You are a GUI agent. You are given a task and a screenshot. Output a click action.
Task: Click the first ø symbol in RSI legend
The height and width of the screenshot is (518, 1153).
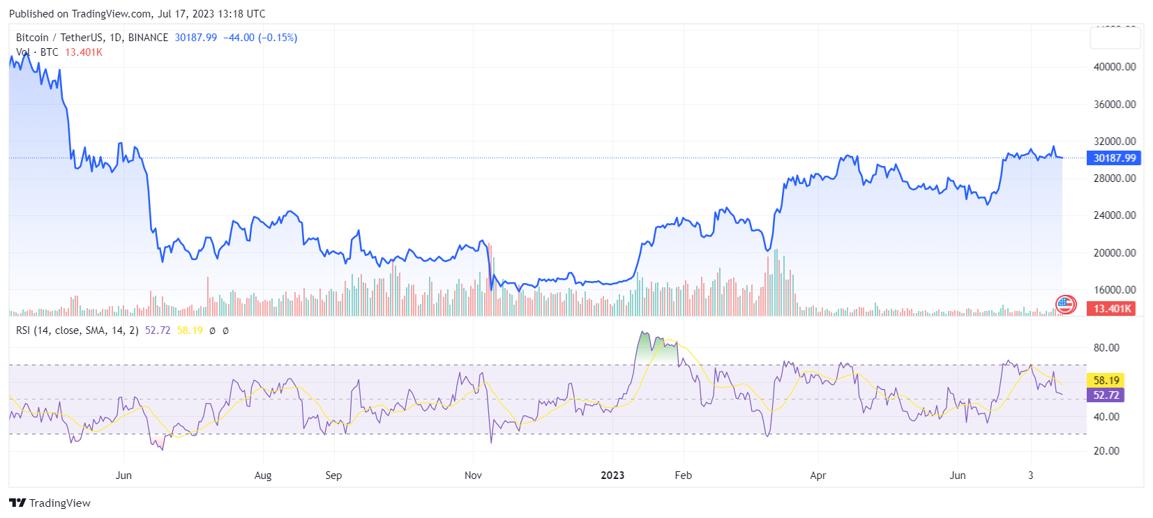tap(212, 330)
